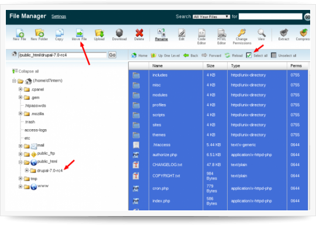Click the .htaccess file icon
This screenshot has height=225, width=316.
tap(136, 145)
